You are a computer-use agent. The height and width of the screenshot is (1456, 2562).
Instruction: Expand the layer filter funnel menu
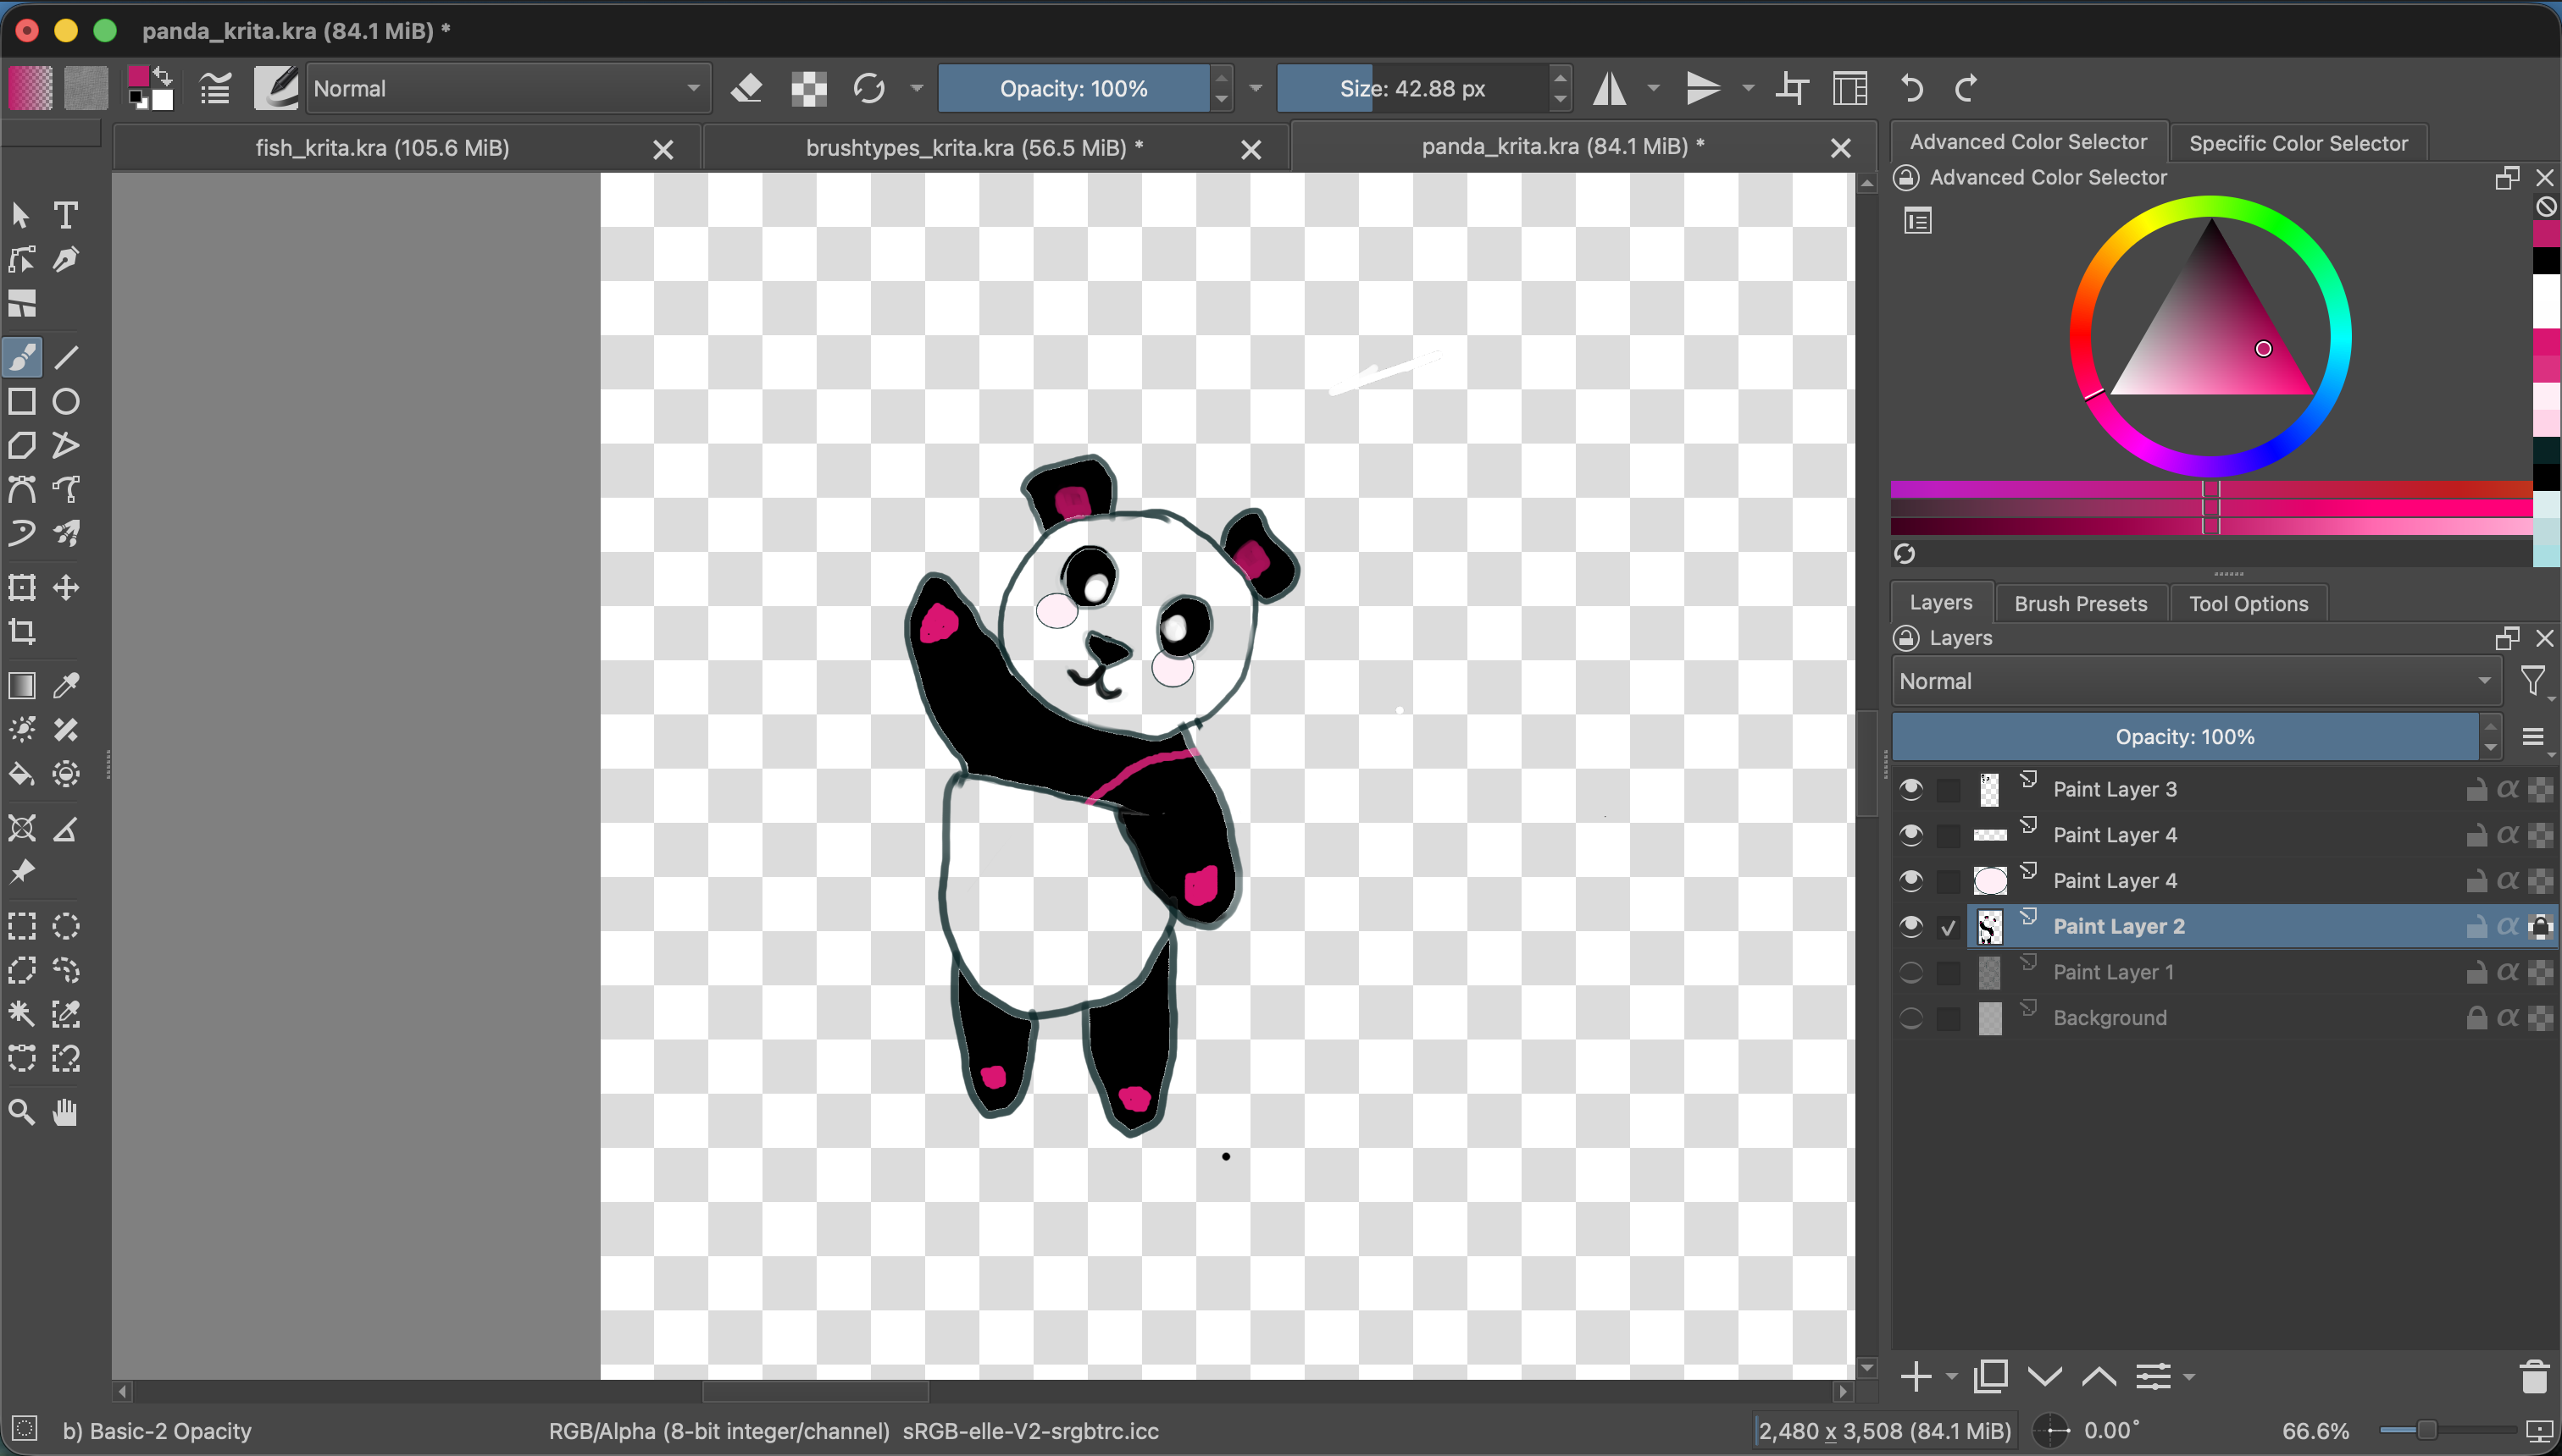point(2533,682)
